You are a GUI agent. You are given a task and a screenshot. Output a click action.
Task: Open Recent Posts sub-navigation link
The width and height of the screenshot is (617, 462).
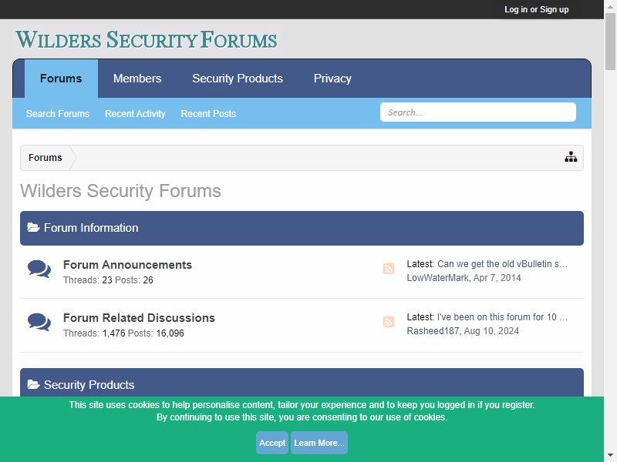(208, 113)
